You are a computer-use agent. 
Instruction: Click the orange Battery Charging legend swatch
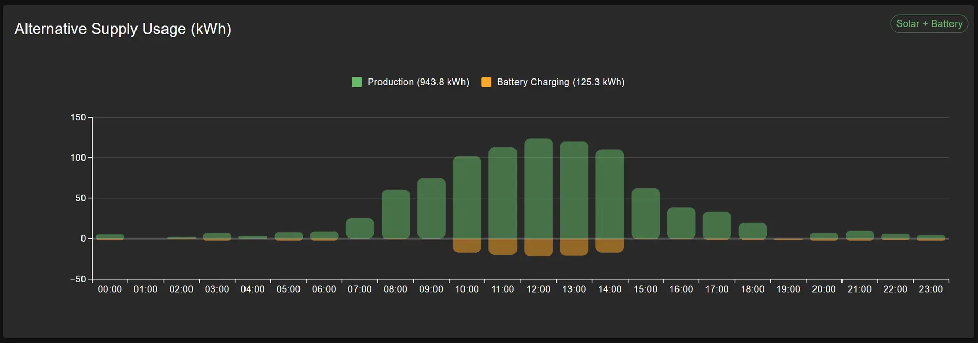(x=486, y=82)
